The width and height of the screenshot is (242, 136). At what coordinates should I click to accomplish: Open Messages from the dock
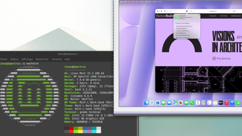click(x=163, y=103)
